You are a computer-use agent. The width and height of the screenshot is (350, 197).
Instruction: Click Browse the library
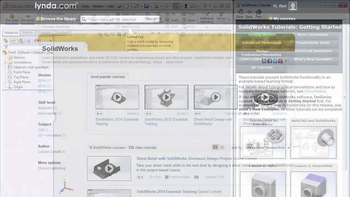(x=56, y=19)
